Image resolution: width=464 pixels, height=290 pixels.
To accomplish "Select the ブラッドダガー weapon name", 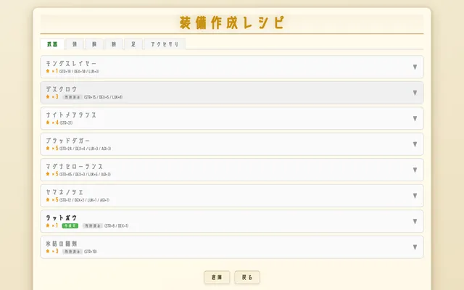I will [x=67, y=141].
